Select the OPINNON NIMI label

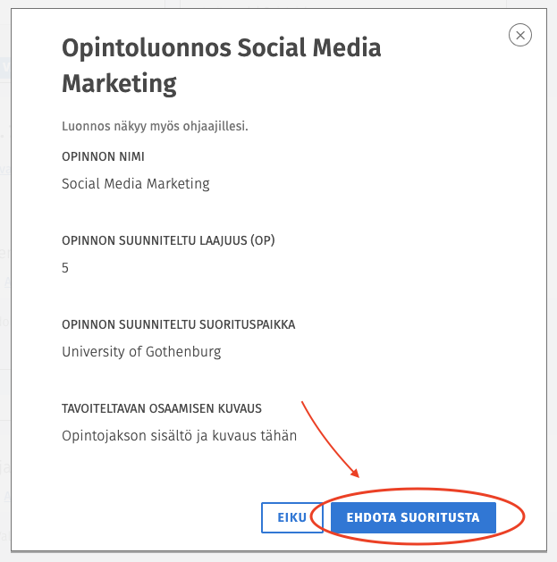pos(103,156)
